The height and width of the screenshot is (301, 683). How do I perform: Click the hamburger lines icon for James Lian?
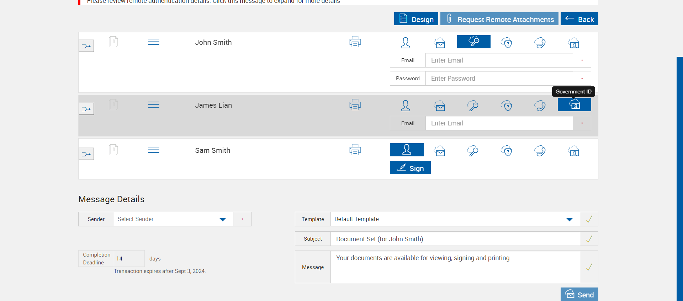tap(154, 105)
